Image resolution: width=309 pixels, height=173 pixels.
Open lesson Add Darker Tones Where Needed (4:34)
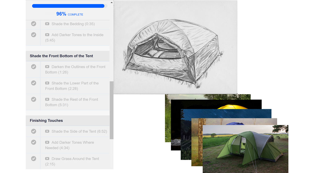point(70,145)
